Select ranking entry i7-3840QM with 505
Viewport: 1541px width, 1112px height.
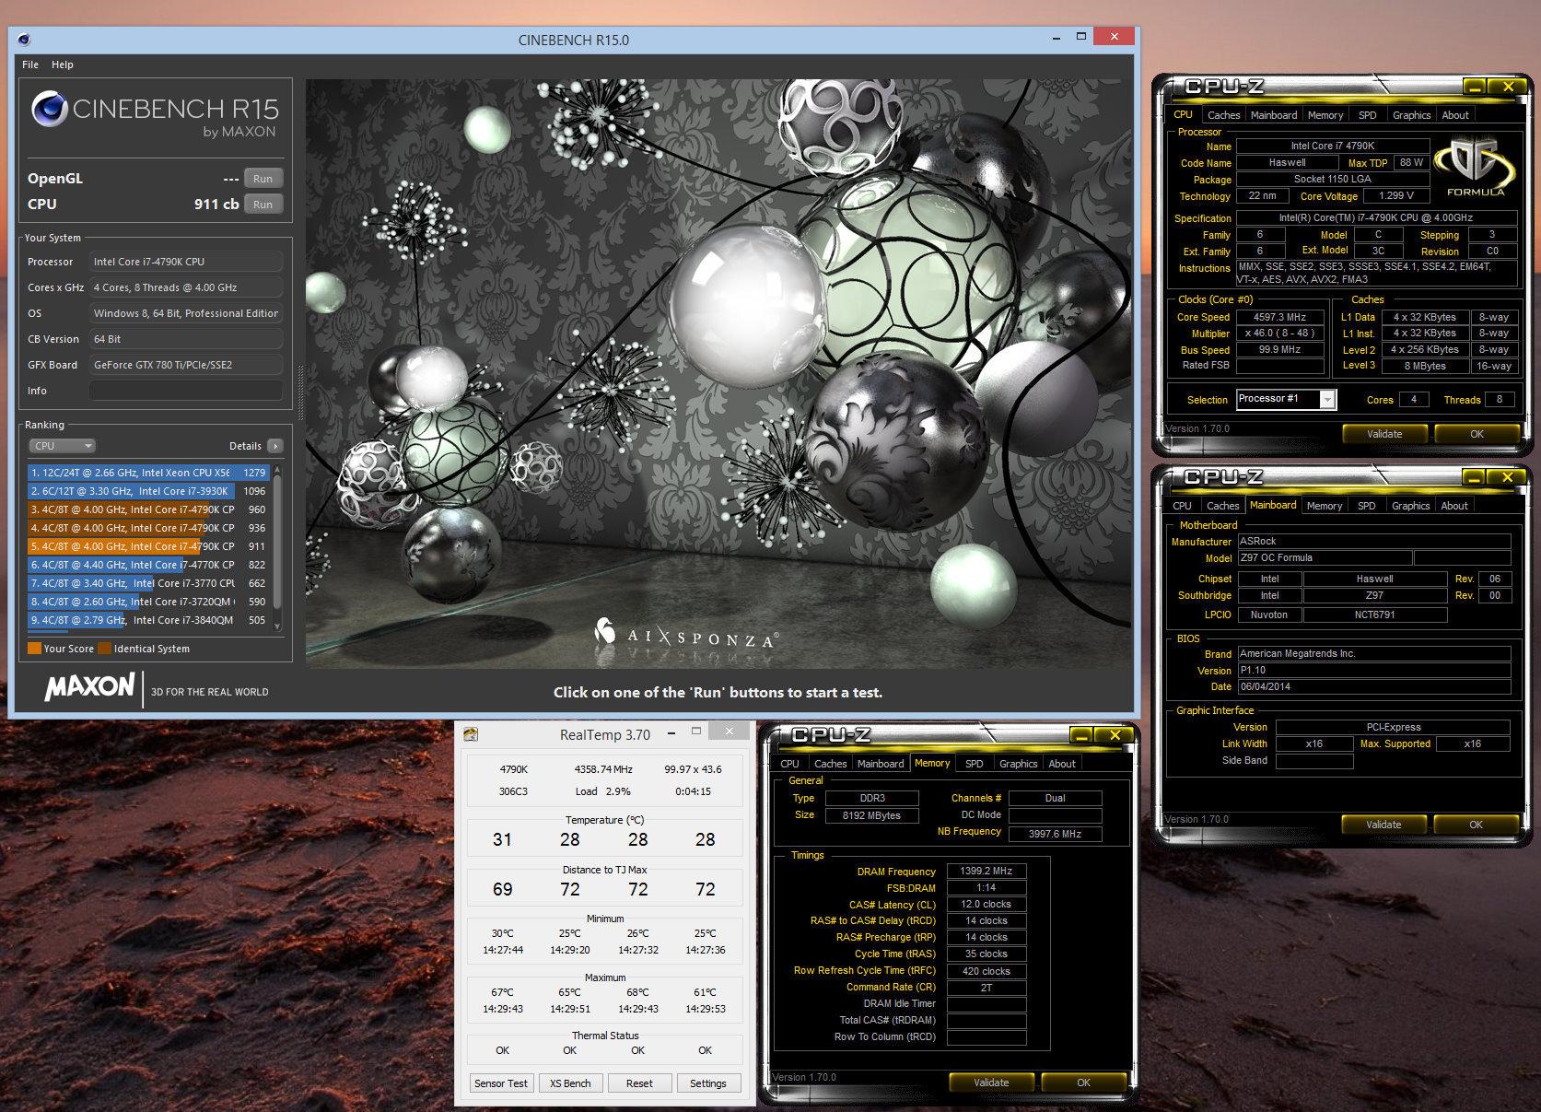coord(148,620)
